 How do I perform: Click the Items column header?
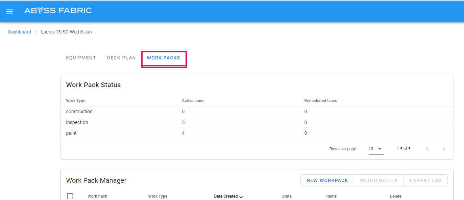[331, 196]
